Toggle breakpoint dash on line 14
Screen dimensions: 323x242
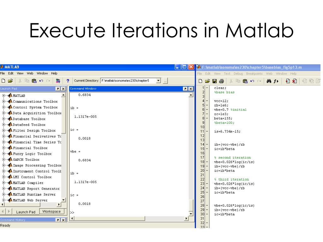207,144
